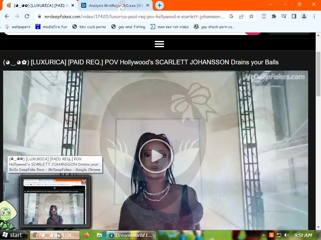Click the address bar URL field
Screen dimensions: 321x240
(134, 17)
